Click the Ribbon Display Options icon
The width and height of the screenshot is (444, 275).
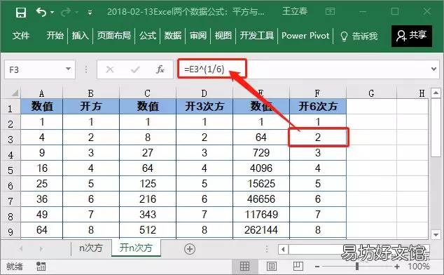(330, 12)
